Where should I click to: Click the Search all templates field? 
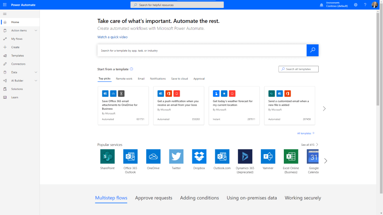click(298, 69)
